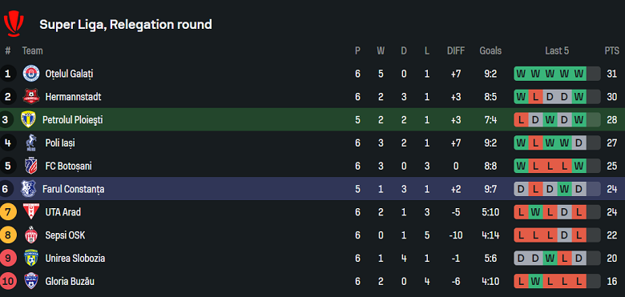Image resolution: width=625 pixels, height=297 pixels.
Task: Select the Petrolul Ploiești yellow crest
Action: coord(28,120)
